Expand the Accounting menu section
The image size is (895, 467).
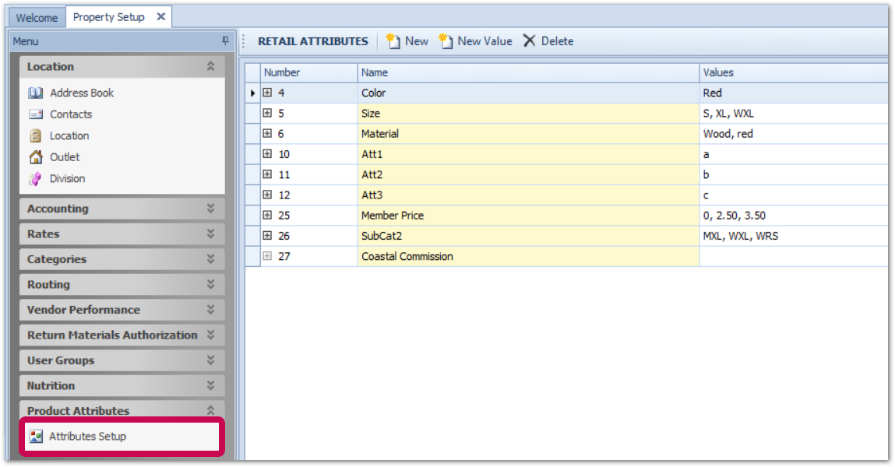[210, 209]
